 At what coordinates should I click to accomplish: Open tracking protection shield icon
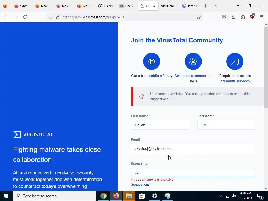tap(51, 17)
